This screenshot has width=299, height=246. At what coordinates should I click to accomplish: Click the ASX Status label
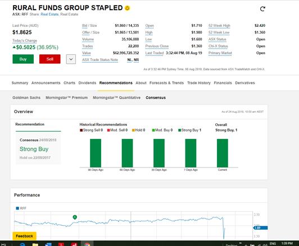[217, 39]
